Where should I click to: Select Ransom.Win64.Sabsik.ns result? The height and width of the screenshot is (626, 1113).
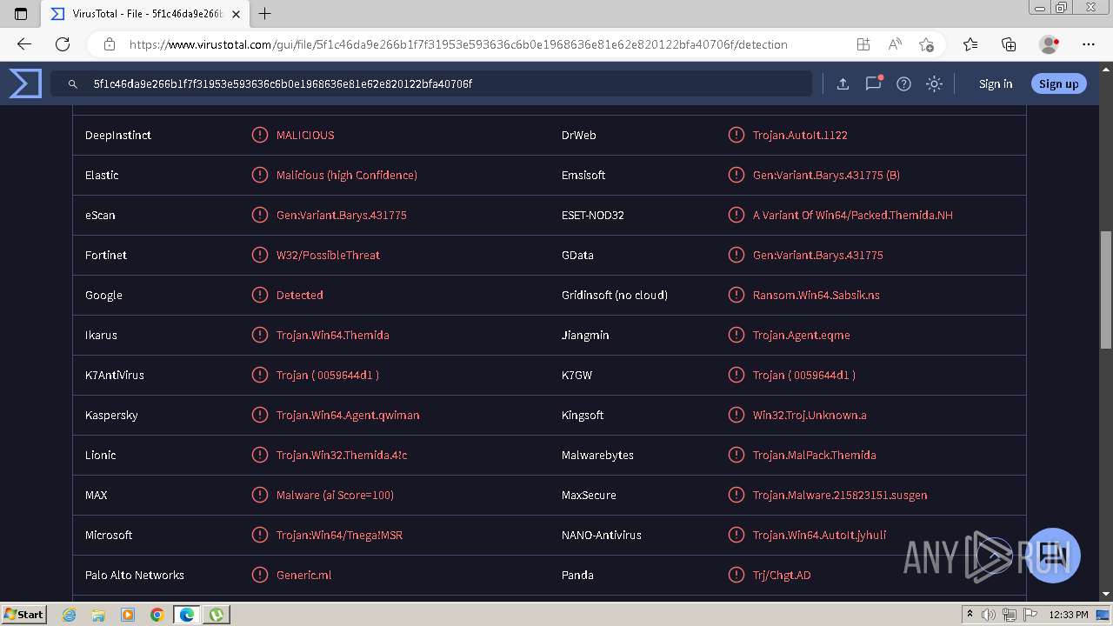(x=816, y=295)
